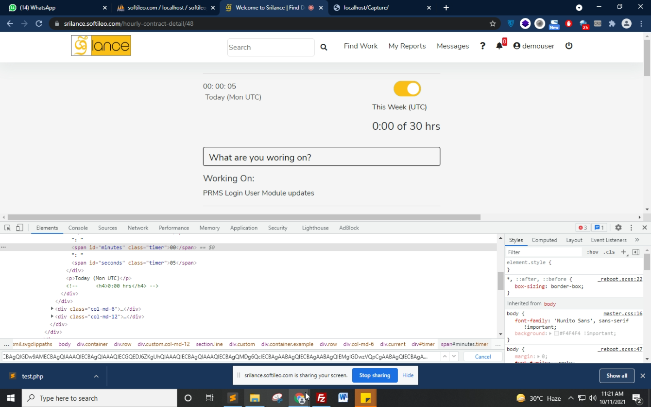
Task: Open the Network tab
Action: pyautogui.click(x=138, y=228)
